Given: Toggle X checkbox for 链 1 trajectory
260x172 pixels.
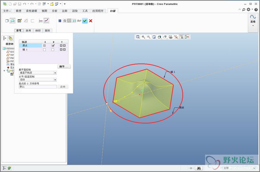Looking at the screenshot, I should (44, 50).
